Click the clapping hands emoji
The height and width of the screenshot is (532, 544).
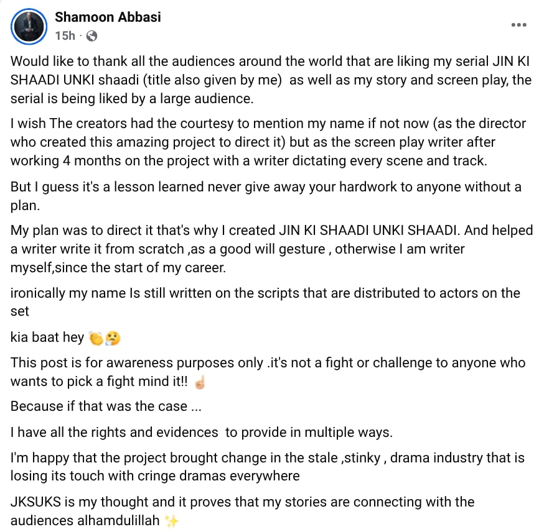pos(96,338)
